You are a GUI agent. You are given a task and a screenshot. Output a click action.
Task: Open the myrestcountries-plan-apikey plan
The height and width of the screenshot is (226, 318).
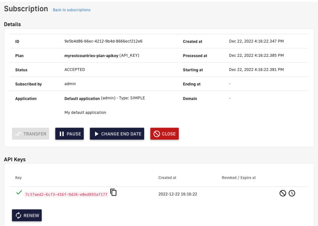tap(91, 56)
